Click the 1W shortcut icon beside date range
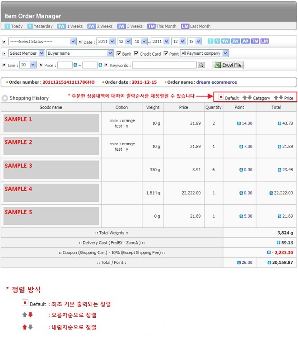 (x=225, y=41)
